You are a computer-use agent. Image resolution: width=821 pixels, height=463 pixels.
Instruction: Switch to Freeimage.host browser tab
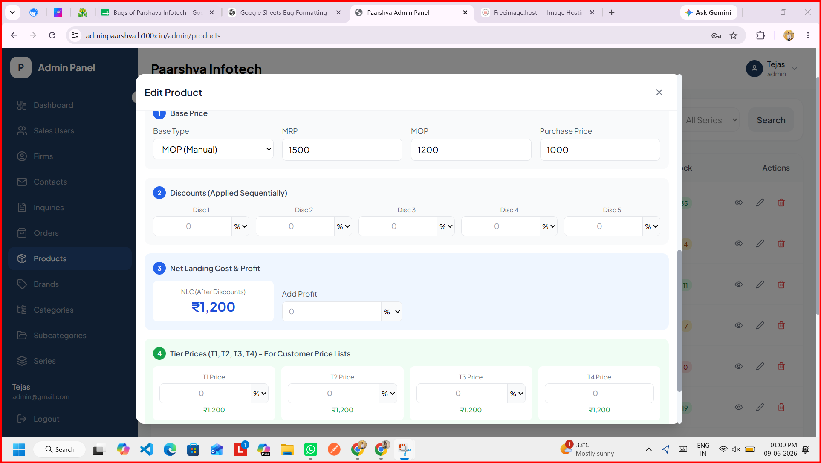(538, 13)
